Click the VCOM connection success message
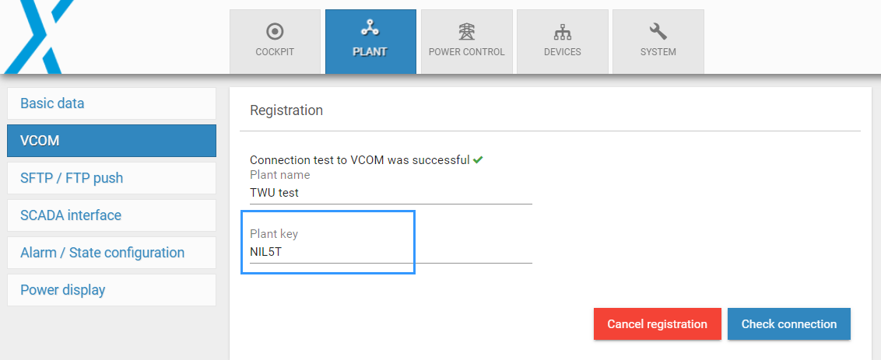This screenshot has height=360, width=881. 359,160
